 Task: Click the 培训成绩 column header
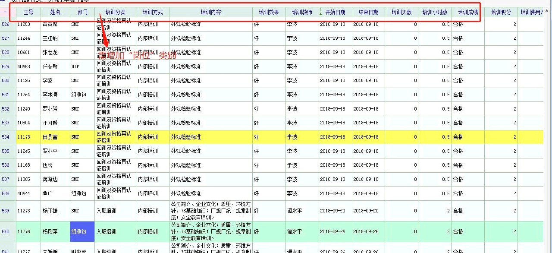468,12
